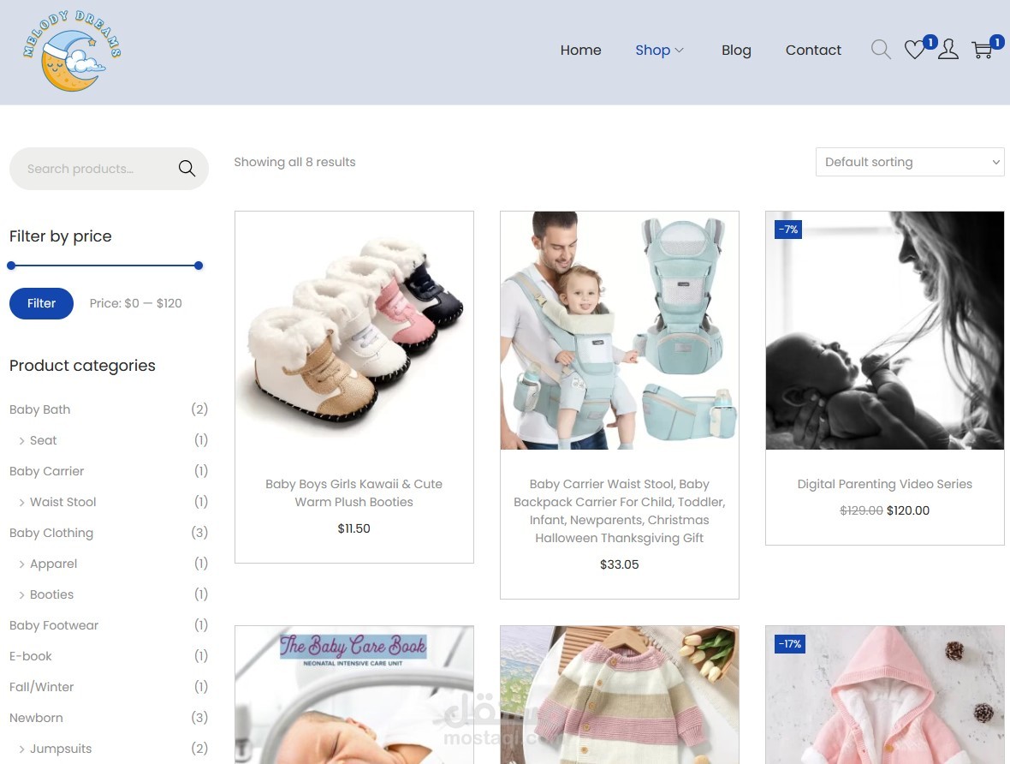This screenshot has width=1010, height=764.
Task: Open The Baby Care Book image
Action: tap(354, 695)
